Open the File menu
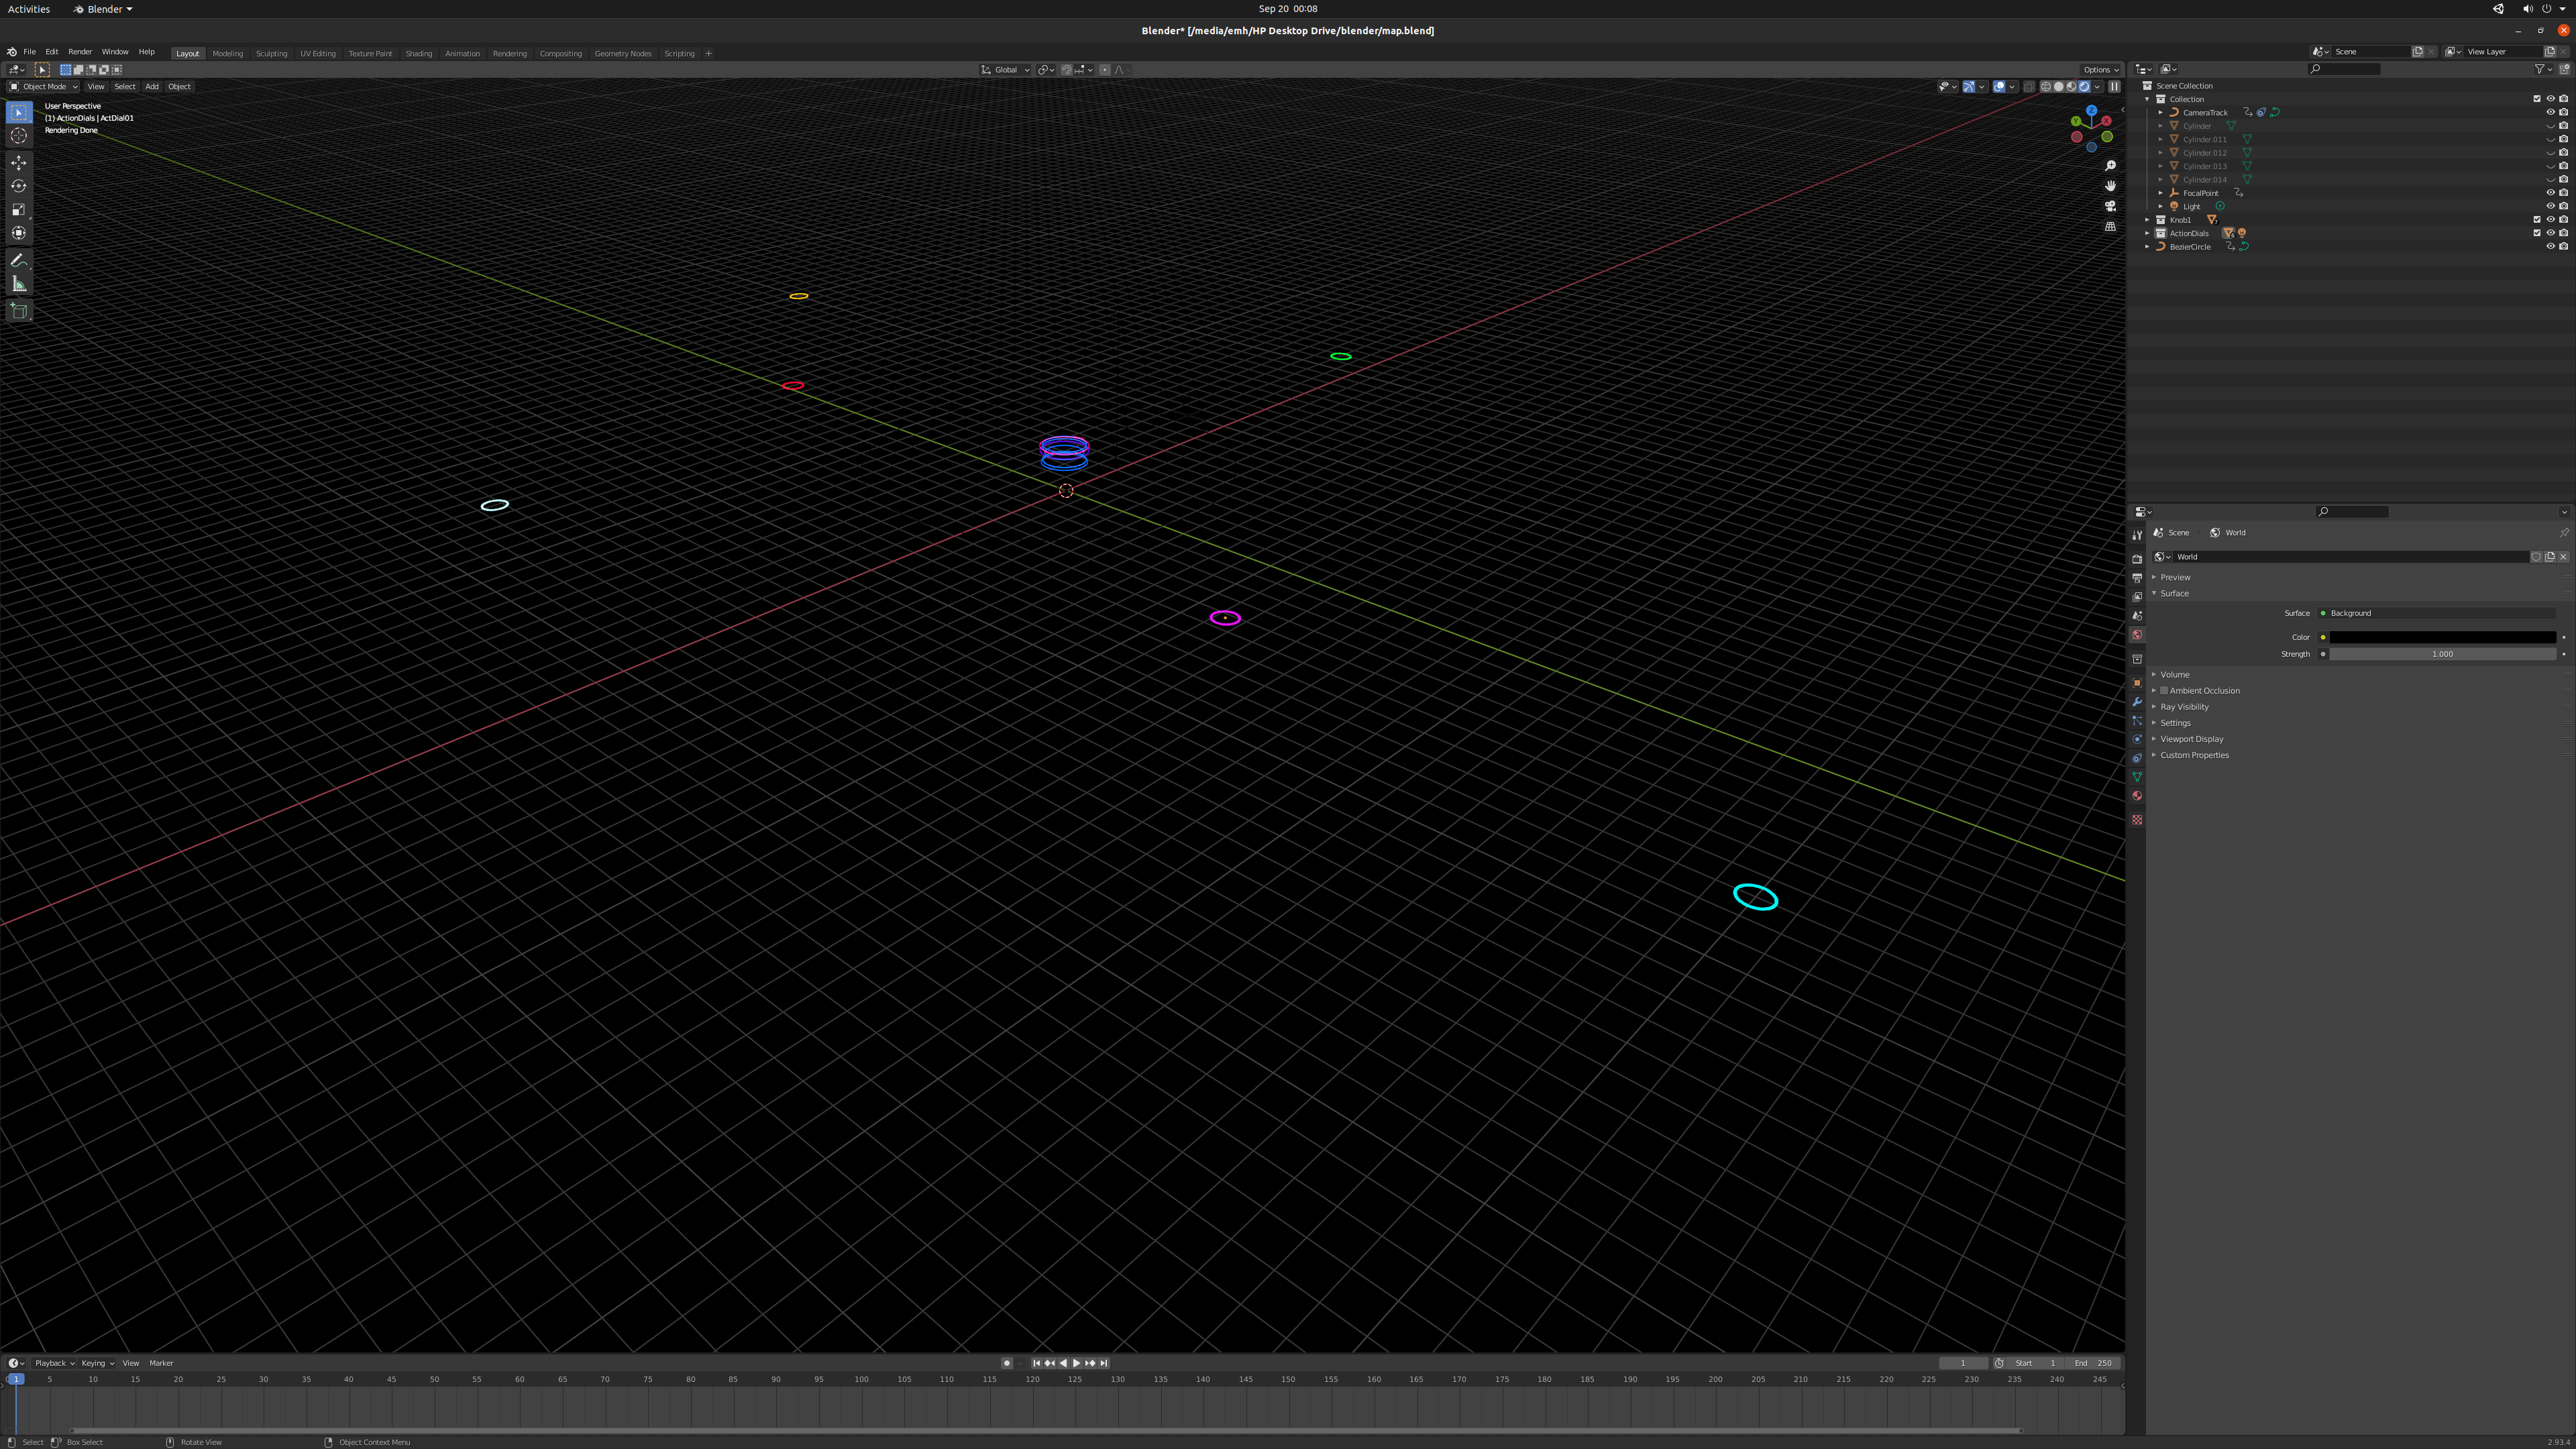The image size is (2576, 1449). [30, 52]
